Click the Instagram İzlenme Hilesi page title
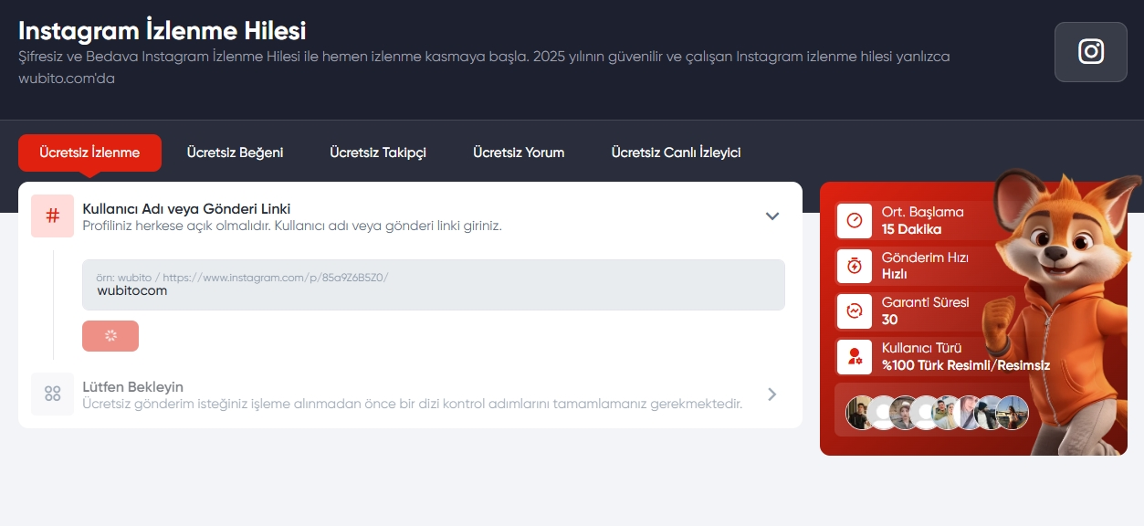This screenshot has width=1144, height=526. click(x=163, y=30)
